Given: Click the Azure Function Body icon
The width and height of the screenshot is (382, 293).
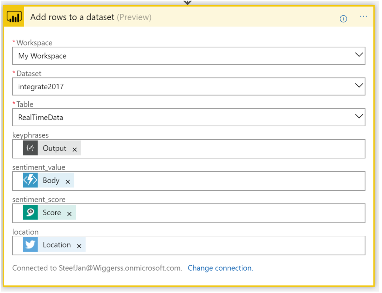Looking at the screenshot, I should (x=30, y=180).
